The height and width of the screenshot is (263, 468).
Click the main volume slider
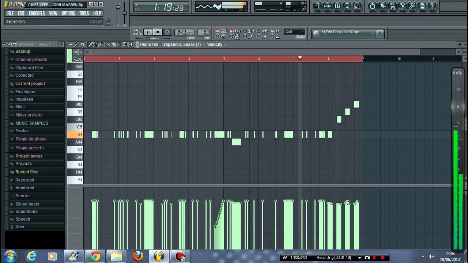pyautogui.click(x=118, y=7)
